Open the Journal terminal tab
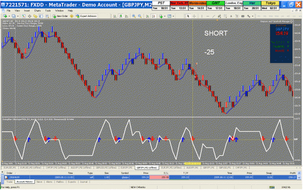The width and height of the screenshot is (303, 190). tap(83, 182)
